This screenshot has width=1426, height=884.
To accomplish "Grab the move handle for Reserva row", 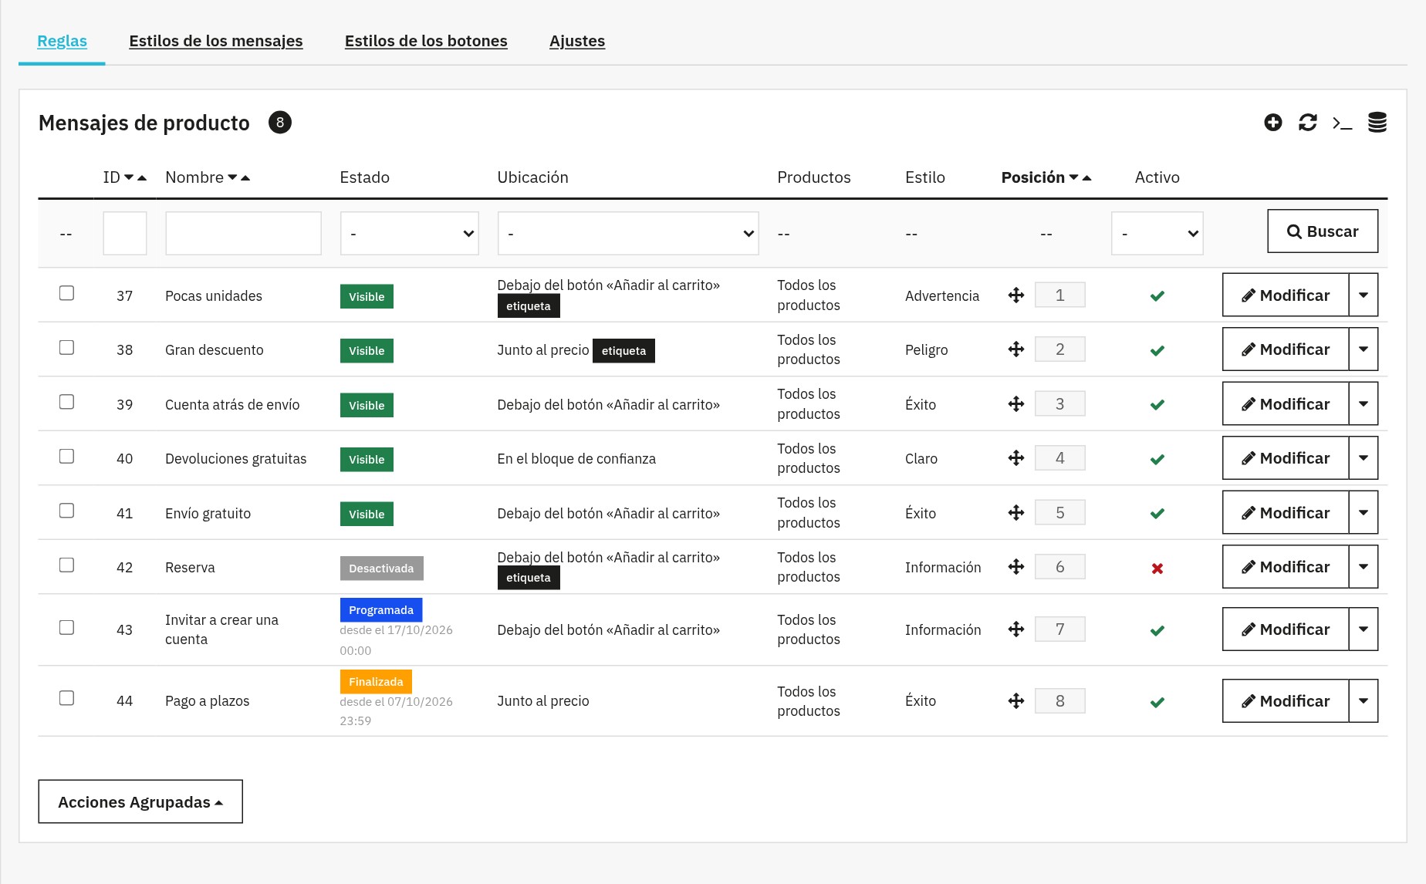I will (1016, 567).
